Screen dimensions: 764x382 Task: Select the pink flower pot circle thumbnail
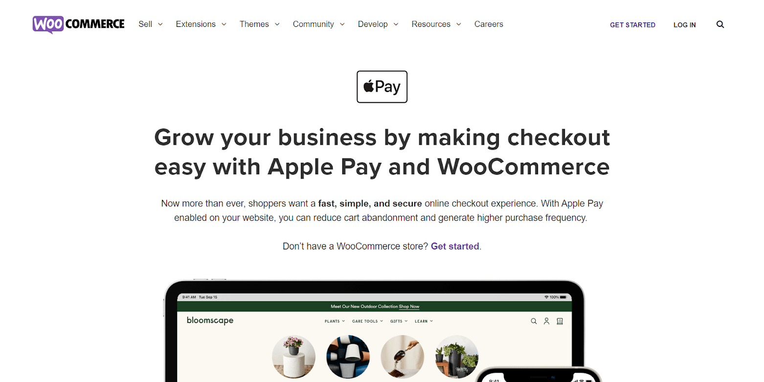[x=293, y=357]
